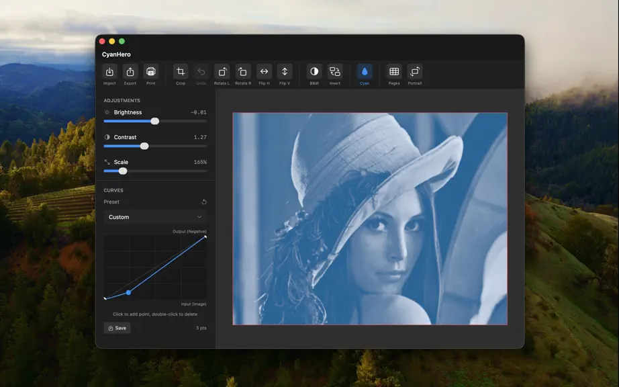The width and height of the screenshot is (619, 387).
Task: Click the green zoom window button
Action: [122, 41]
